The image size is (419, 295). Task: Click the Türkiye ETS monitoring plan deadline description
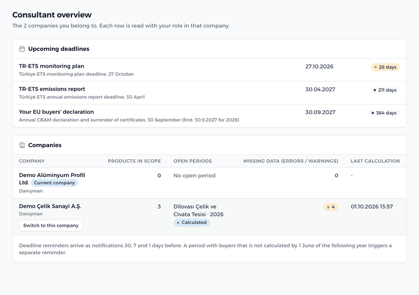tap(76, 74)
